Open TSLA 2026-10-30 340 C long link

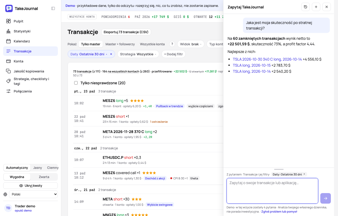[x=267, y=59]
